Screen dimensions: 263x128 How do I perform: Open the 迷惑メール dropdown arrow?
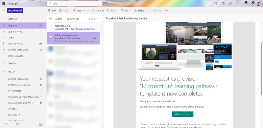point(88,11)
